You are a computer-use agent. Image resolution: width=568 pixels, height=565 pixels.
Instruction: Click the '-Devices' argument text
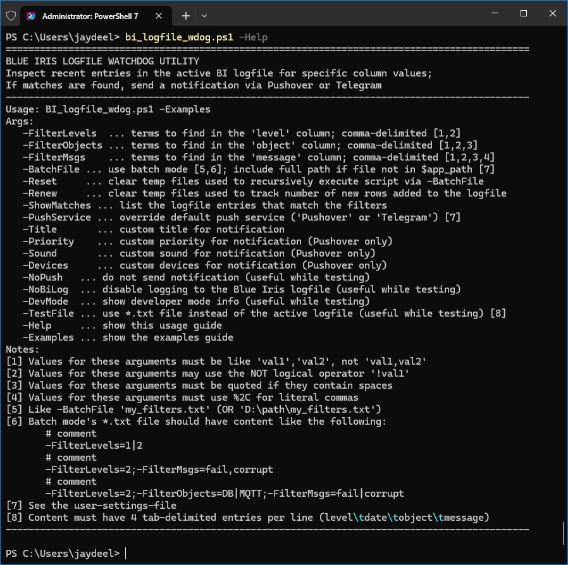(x=46, y=265)
